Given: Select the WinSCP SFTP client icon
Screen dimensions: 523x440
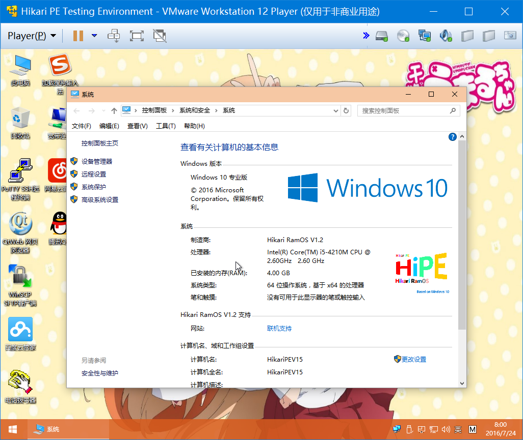Looking at the screenshot, I should click(20, 285).
